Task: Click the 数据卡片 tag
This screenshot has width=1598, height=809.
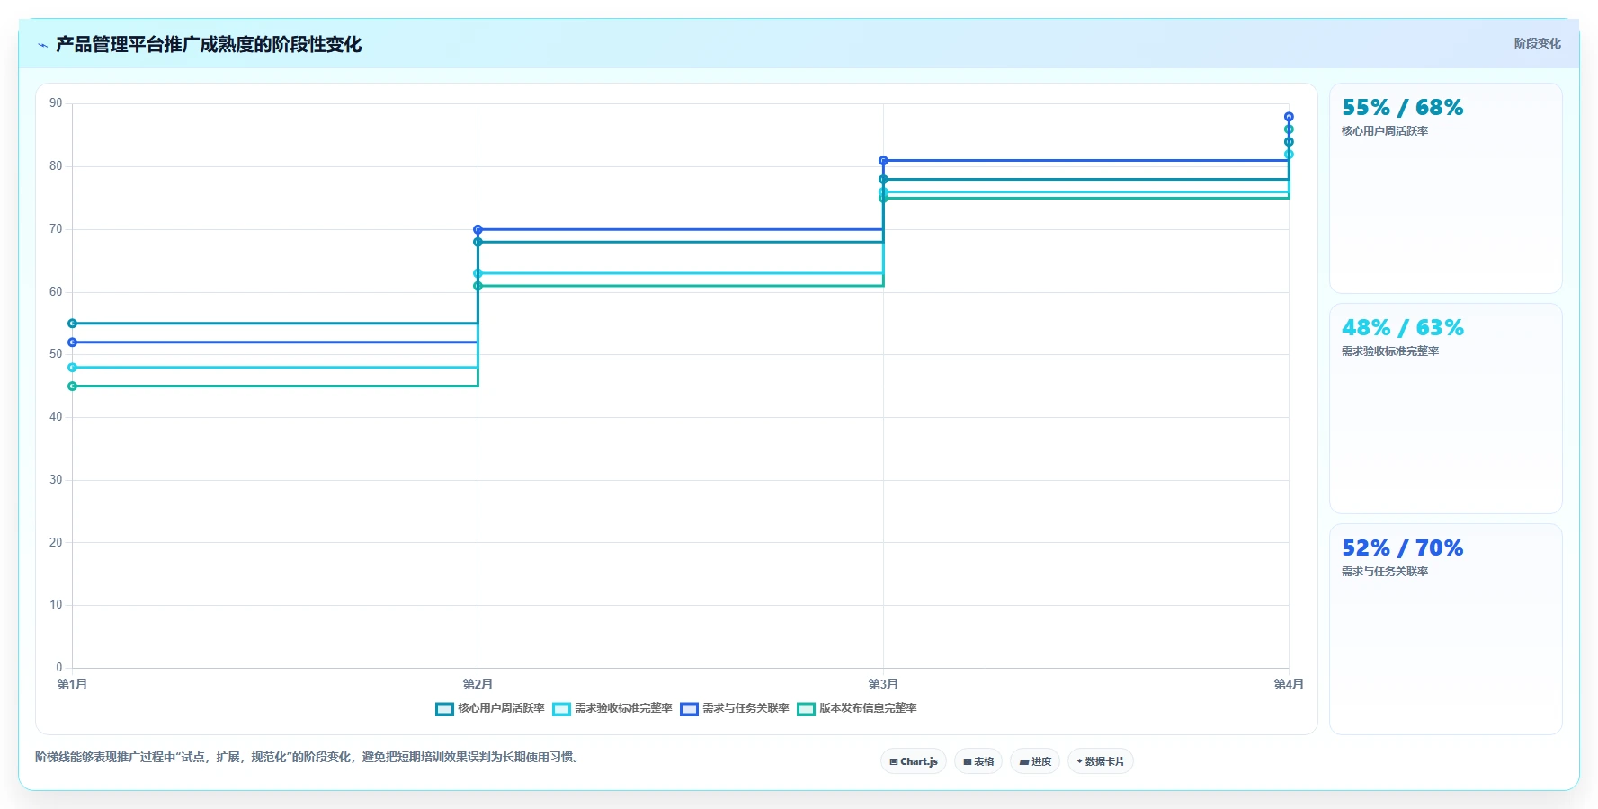Action: (x=1101, y=761)
